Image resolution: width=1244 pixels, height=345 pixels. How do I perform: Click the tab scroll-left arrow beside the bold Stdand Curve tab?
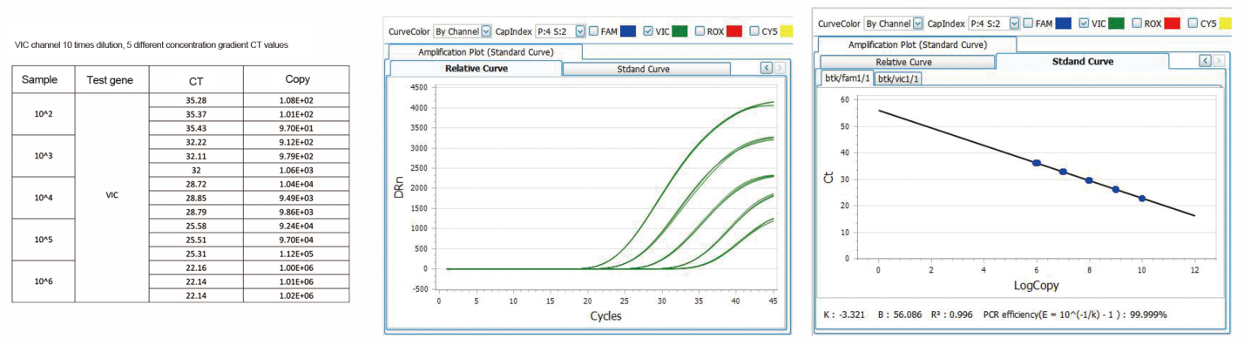pyautogui.click(x=1206, y=60)
